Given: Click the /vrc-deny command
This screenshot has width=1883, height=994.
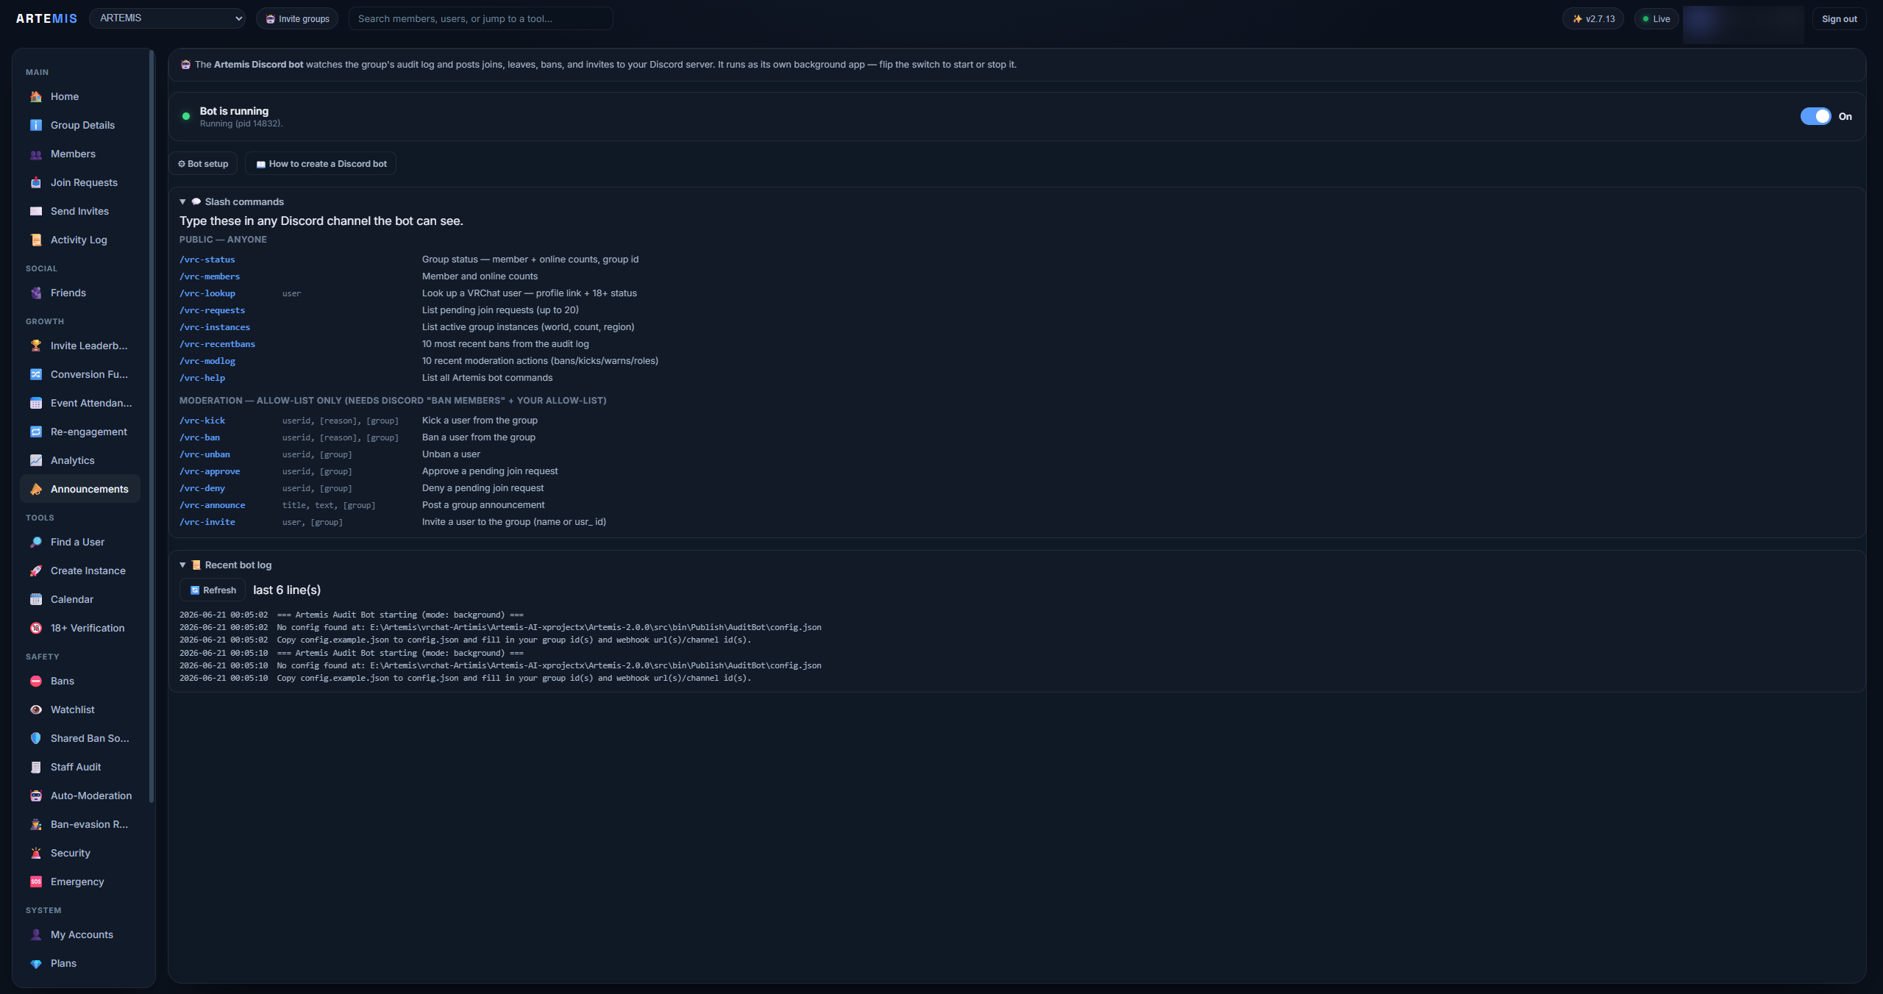Looking at the screenshot, I should point(202,488).
